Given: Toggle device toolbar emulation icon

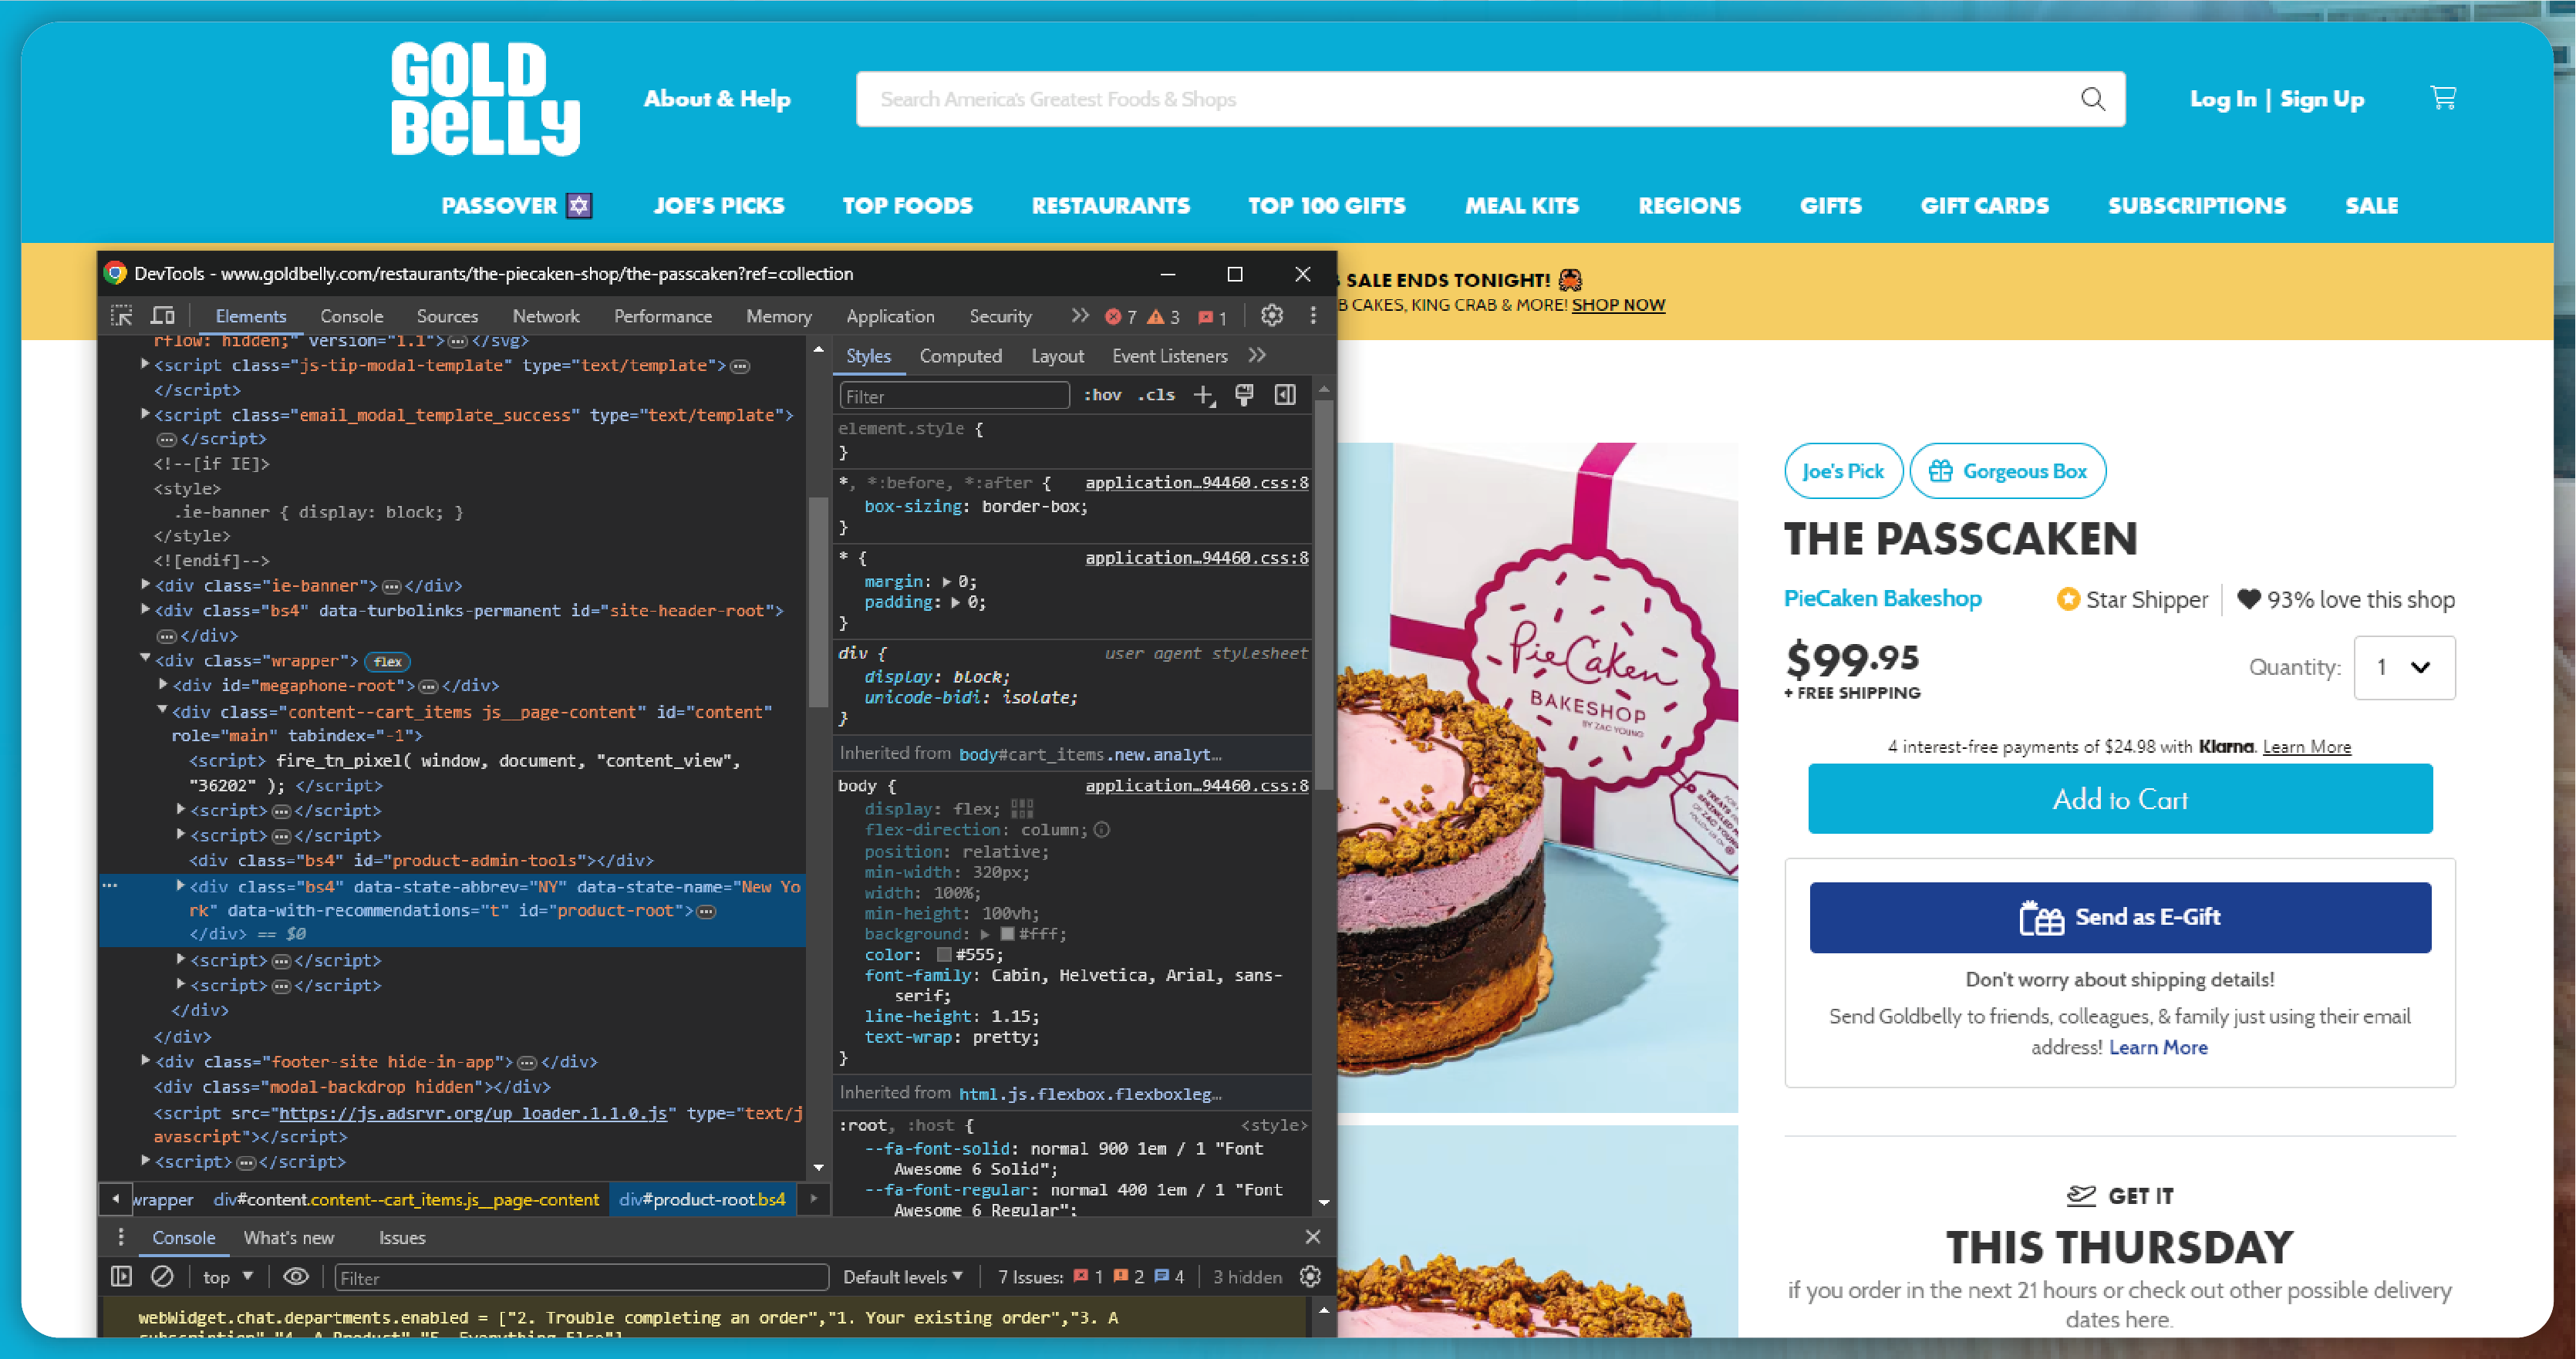Looking at the screenshot, I should 165,317.
